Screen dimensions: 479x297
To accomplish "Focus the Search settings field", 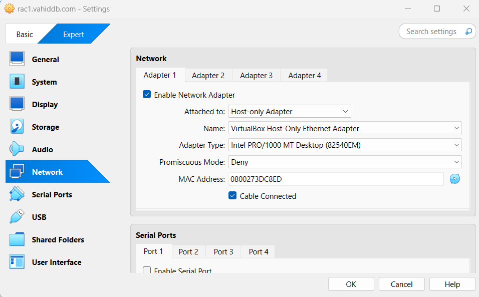I will point(431,32).
